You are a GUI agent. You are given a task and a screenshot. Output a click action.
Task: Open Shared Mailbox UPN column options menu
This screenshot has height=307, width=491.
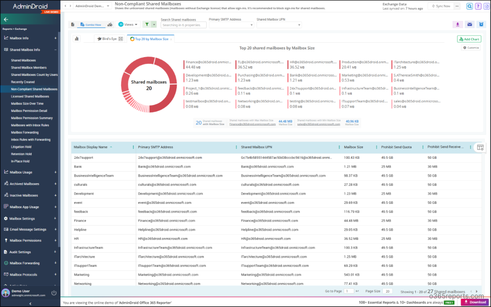339,147
